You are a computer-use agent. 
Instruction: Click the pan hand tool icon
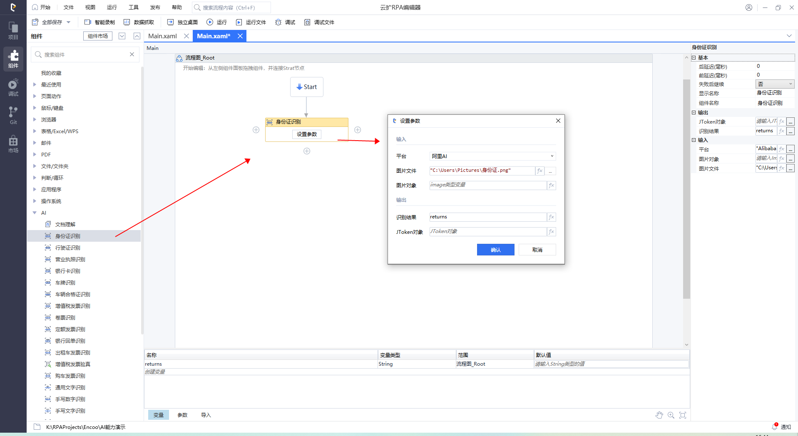point(659,415)
